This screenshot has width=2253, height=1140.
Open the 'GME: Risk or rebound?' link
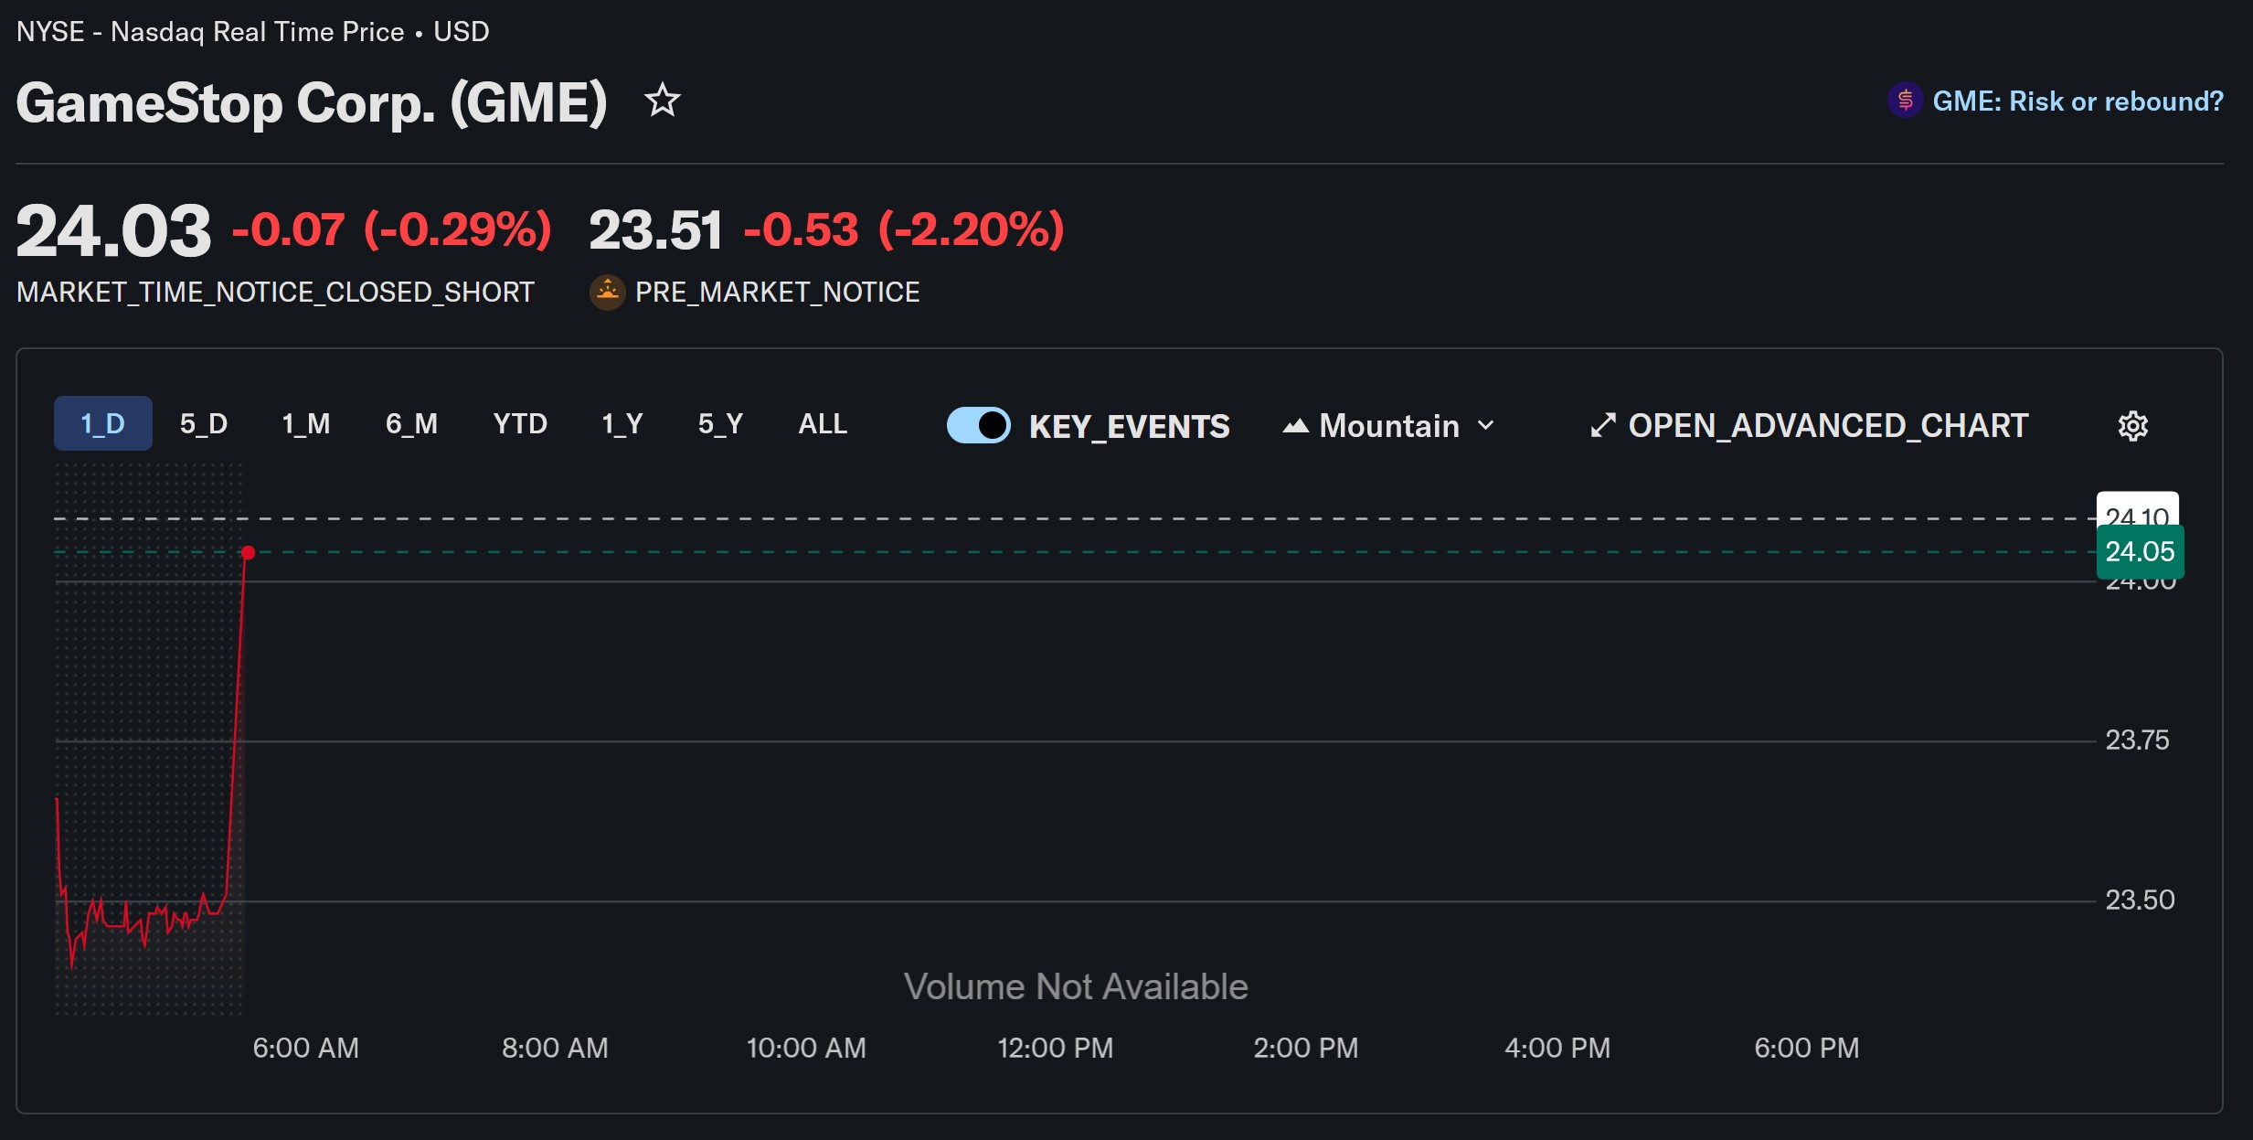pos(2078,101)
